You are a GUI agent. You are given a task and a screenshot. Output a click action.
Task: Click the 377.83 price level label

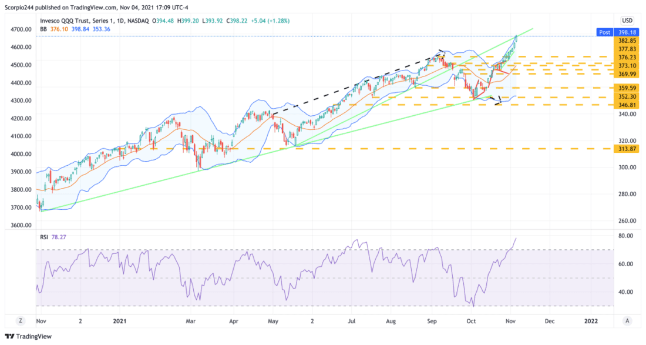[x=627, y=49]
